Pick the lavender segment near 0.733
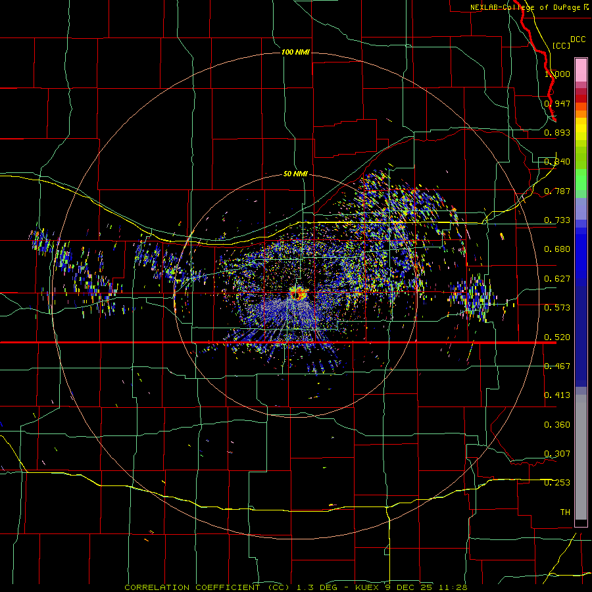 click(x=581, y=209)
